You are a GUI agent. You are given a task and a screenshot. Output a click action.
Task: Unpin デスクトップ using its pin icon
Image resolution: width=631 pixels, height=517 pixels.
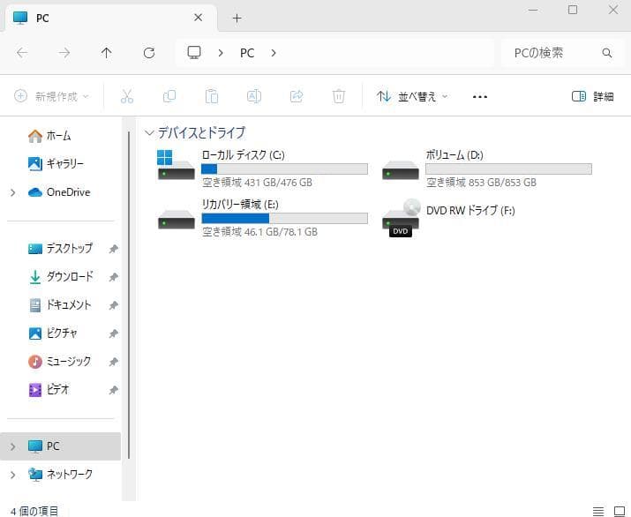click(x=114, y=249)
